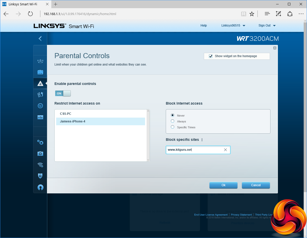Open the End User License Agreement link
The width and height of the screenshot is (307, 238).
211,215
